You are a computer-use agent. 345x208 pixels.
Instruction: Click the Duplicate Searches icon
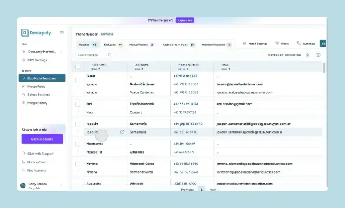click(23, 78)
